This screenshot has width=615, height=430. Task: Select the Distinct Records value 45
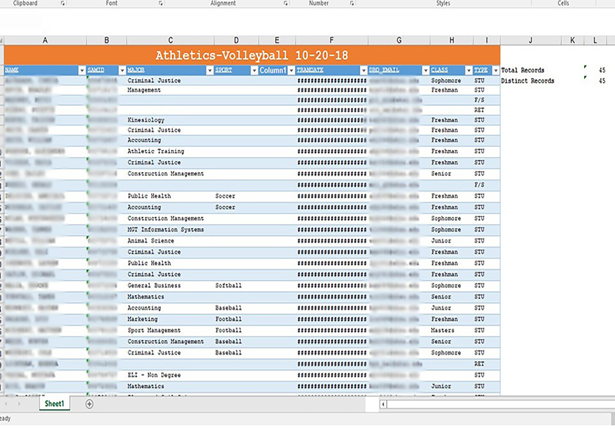coord(602,81)
